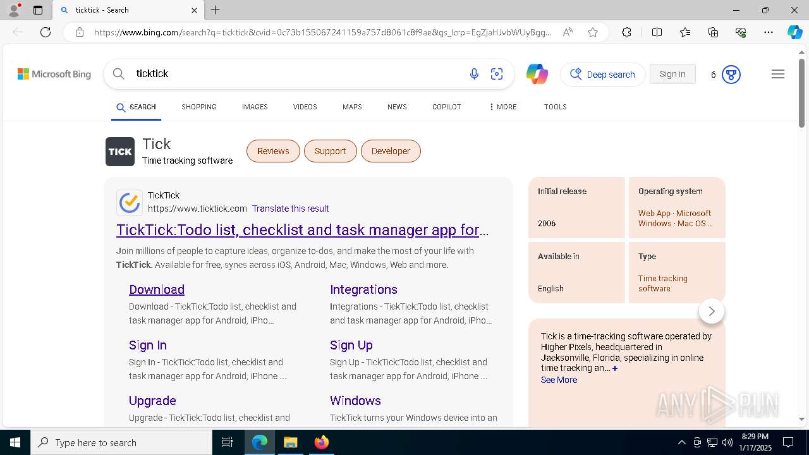Click the Deep search button
This screenshot has height=455, width=809.
[x=603, y=75]
